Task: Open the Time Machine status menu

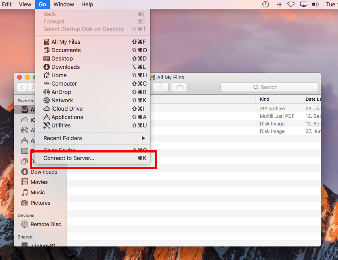Action: tap(265, 4)
